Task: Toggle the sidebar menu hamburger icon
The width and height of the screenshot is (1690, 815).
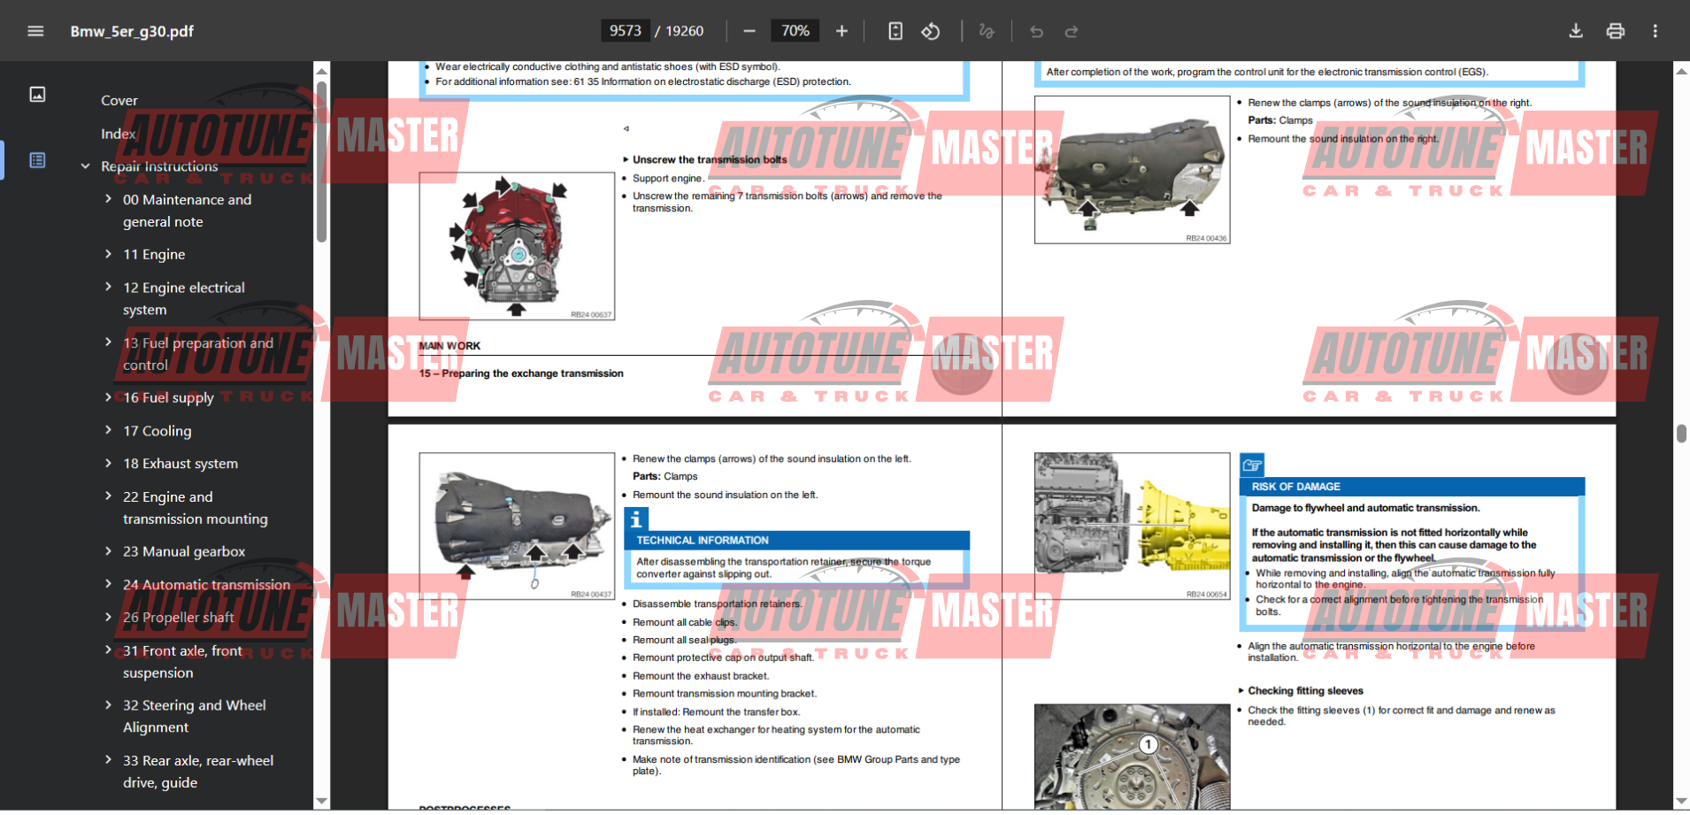Action: [35, 31]
